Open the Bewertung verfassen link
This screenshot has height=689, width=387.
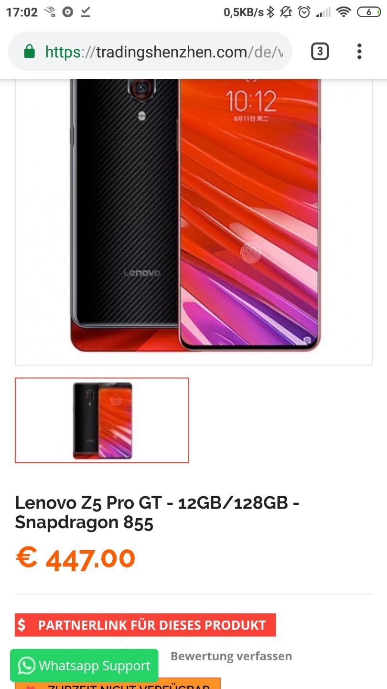click(x=231, y=656)
